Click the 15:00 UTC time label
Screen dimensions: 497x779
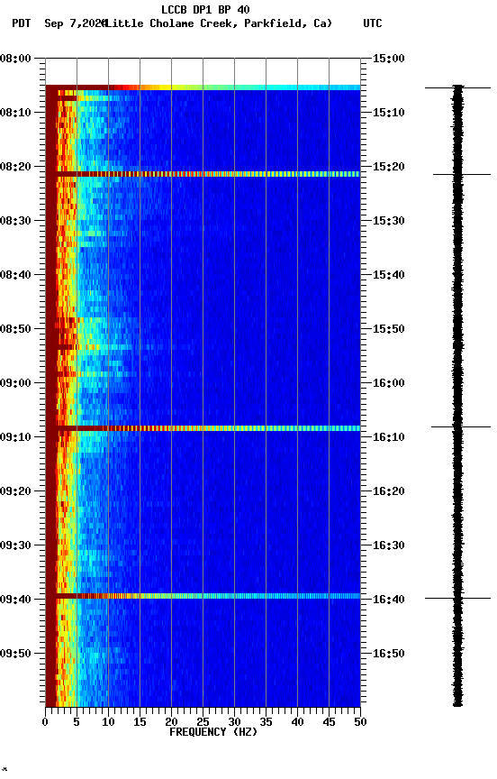(389, 59)
